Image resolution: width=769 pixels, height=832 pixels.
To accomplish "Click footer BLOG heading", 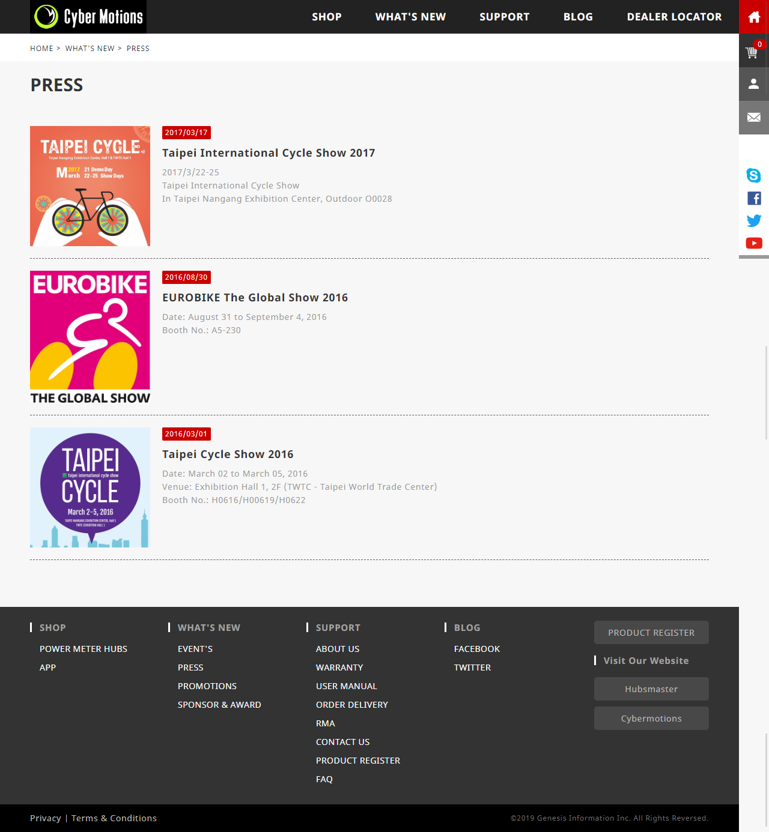I will coord(467,628).
